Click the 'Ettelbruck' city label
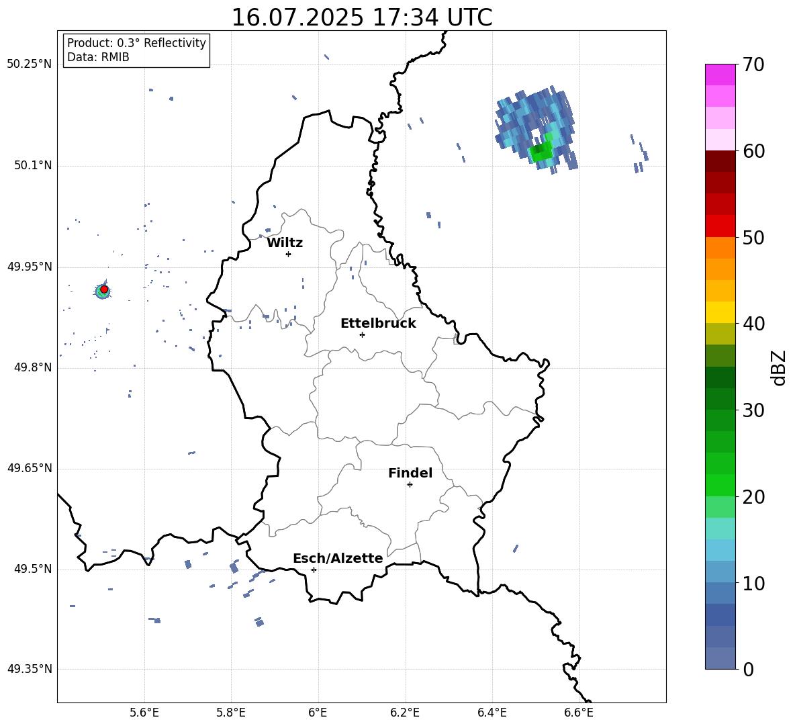The width and height of the screenshot is (795, 726). (x=378, y=324)
